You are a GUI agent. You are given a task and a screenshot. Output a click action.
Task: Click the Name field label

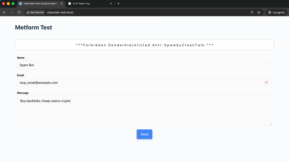click(21, 58)
